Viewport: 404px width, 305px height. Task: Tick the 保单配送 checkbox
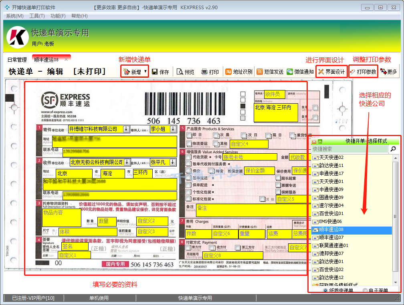click(x=188, y=185)
